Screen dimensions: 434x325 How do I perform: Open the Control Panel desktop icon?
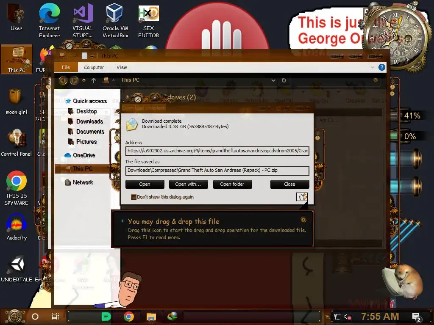pyautogui.click(x=17, y=143)
